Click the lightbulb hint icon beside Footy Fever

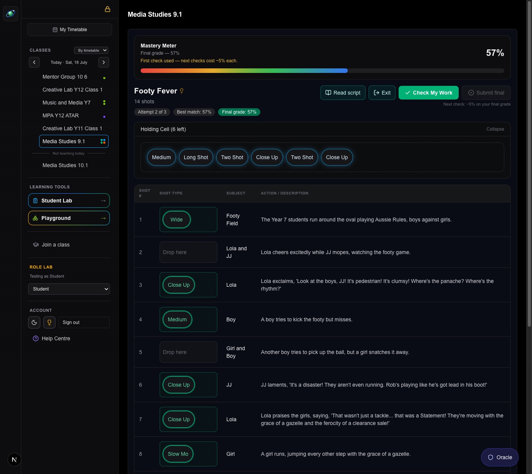[x=182, y=91]
